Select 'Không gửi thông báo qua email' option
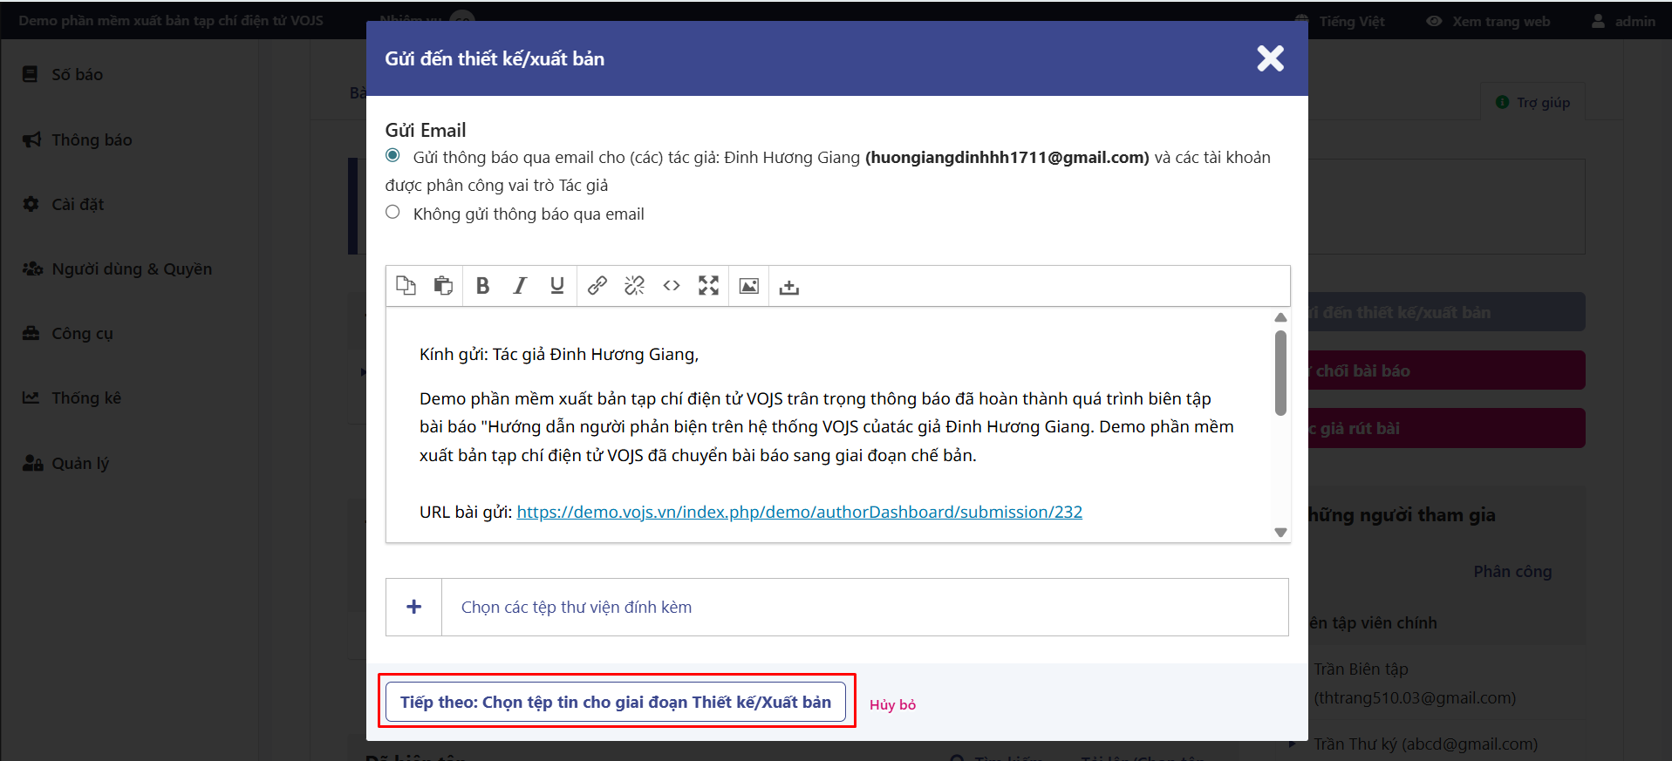Image resolution: width=1672 pixels, height=761 pixels. pyautogui.click(x=393, y=213)
